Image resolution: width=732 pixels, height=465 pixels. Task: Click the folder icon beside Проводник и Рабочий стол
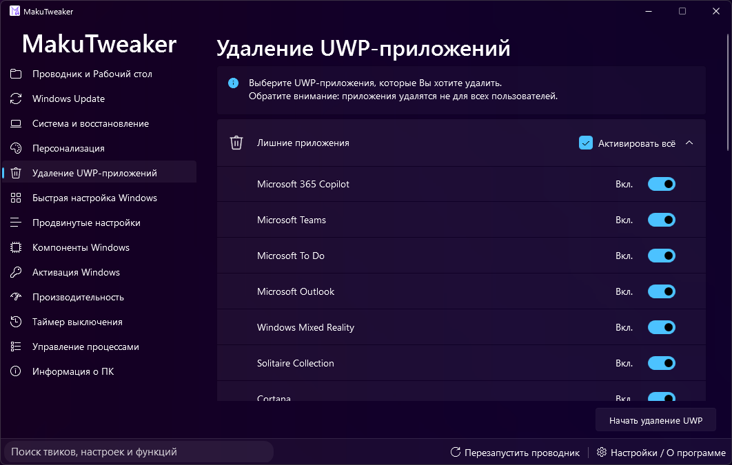point(16,74)
